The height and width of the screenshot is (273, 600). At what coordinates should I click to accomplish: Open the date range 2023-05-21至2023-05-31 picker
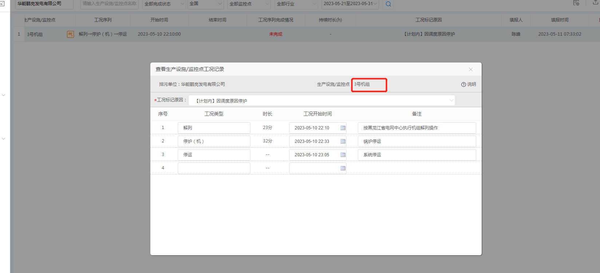click(350, 4)
